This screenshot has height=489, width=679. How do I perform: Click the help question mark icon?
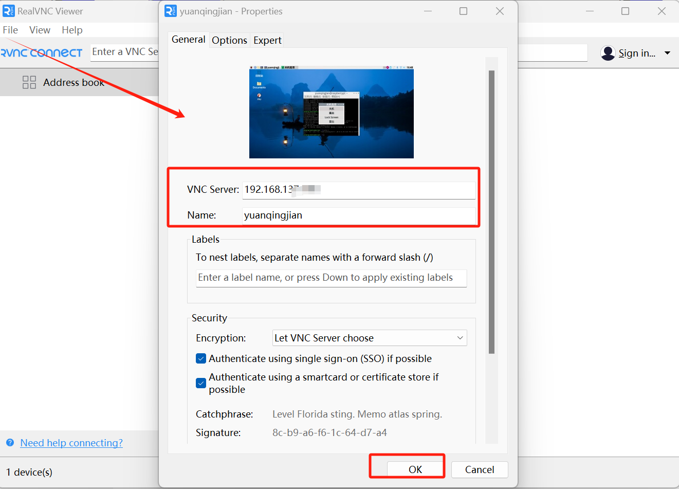pos(10,443)
